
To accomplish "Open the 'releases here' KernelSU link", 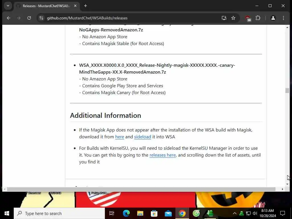I will point(163,155).
